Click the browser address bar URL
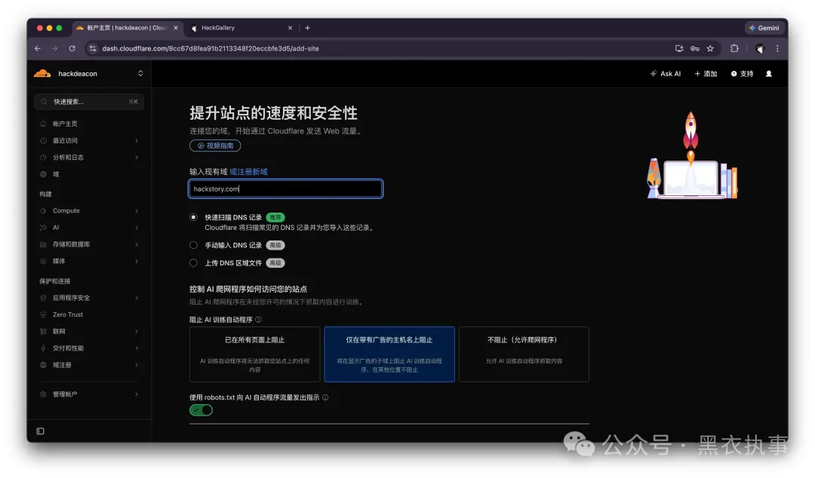Image resolution: width=815 pixels, height=478 pixels. tap(211, 48)
